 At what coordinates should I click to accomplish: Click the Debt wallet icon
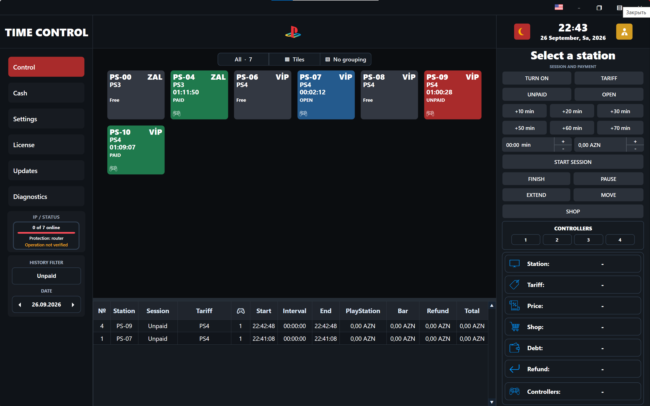tap(514, 348)
